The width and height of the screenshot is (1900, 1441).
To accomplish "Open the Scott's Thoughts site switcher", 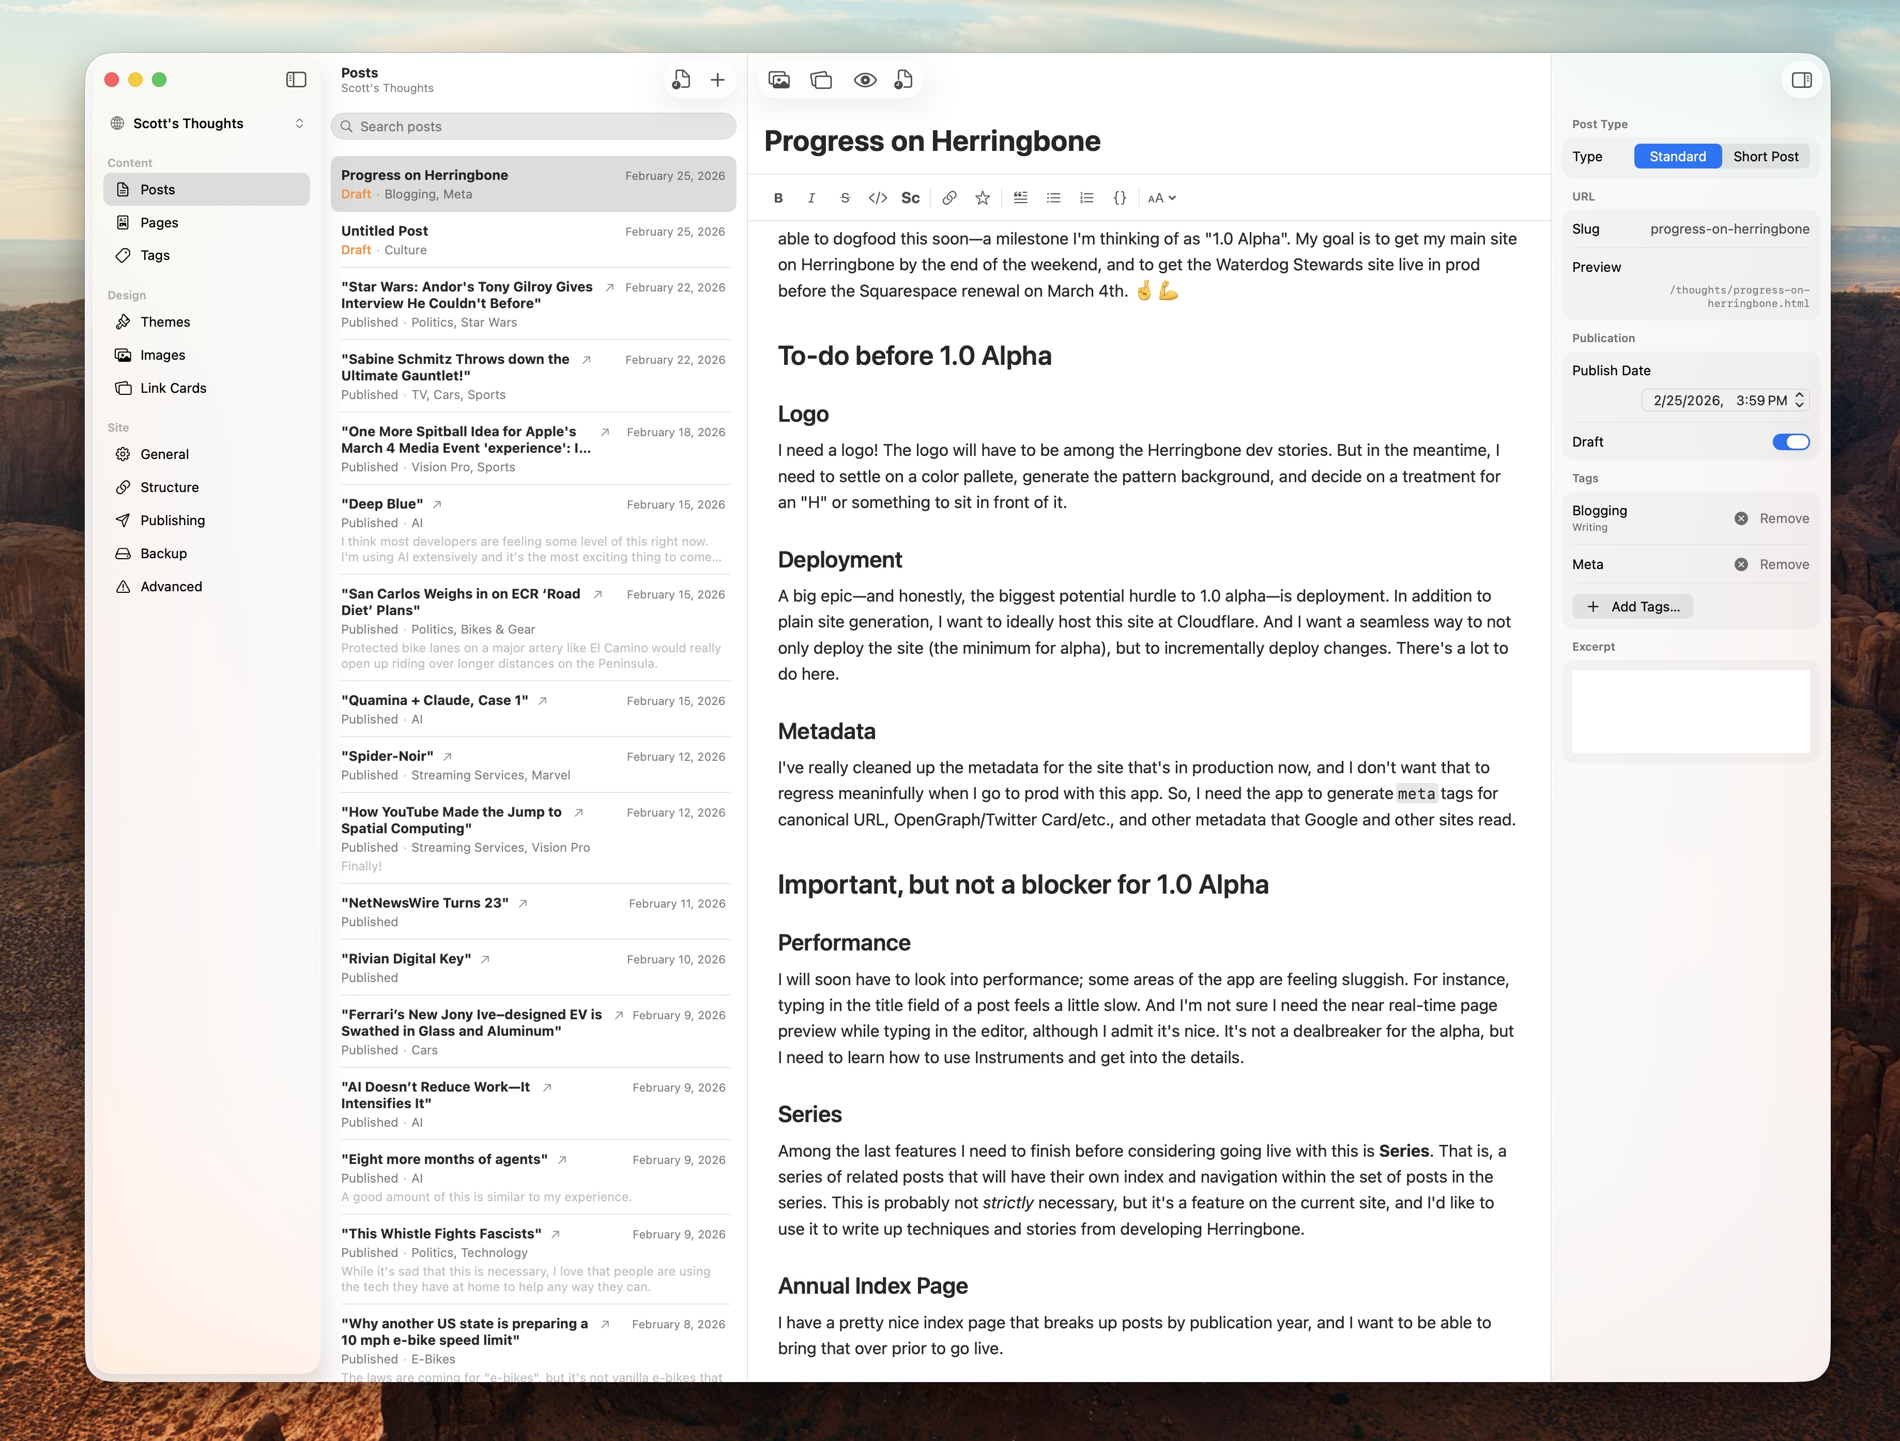I will 207,124.
